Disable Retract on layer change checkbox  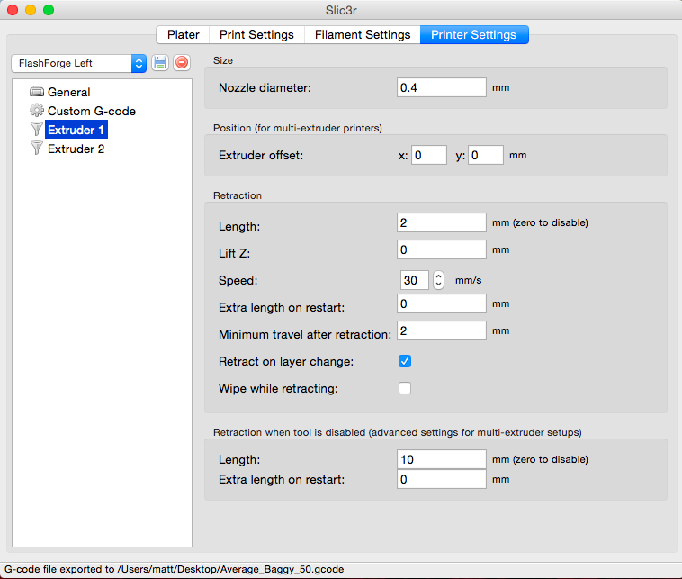pyautogui.click(x=405, y=361)
